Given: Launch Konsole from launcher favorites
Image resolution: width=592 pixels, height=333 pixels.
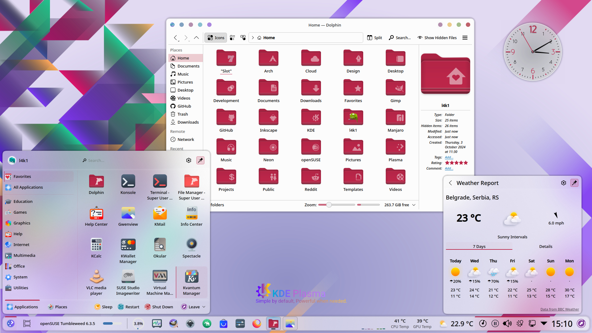Looking at the screenshot, I should click(x=128, y=184).
